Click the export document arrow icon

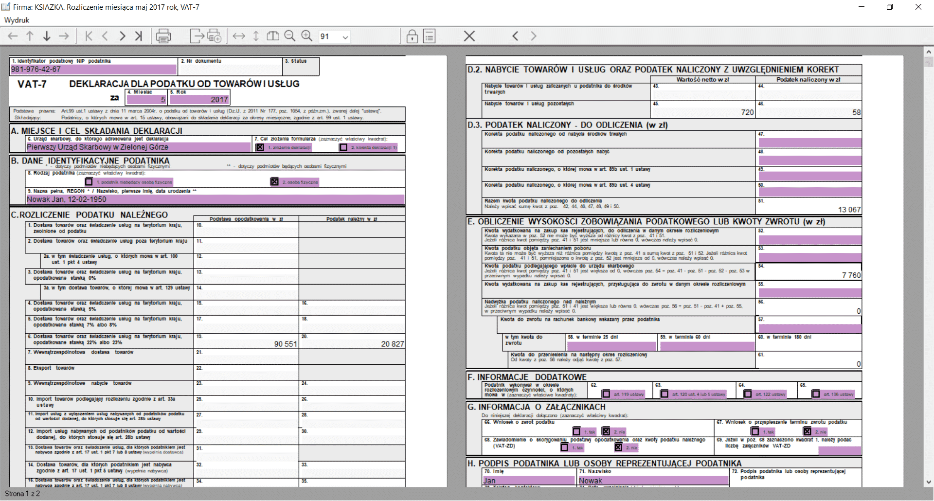(x=197, y=36)
